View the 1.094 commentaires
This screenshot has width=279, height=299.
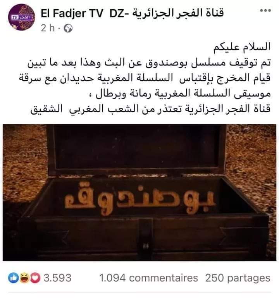[148, 278]
